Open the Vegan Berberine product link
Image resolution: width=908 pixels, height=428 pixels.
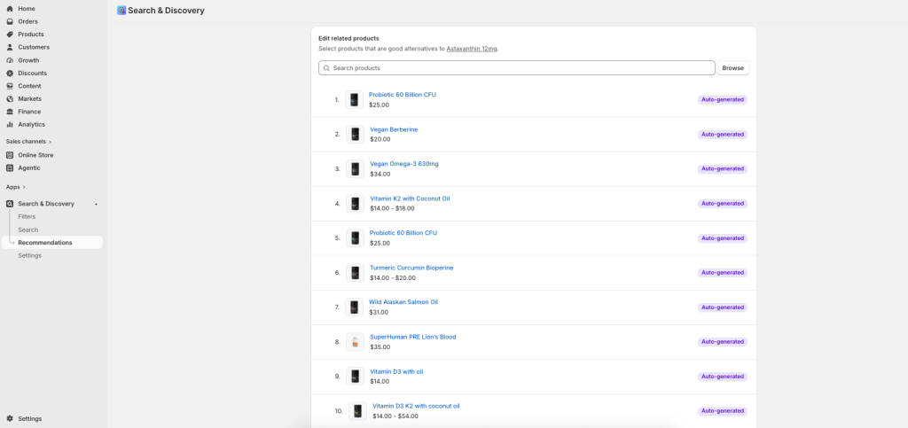(x=394, y=129)
